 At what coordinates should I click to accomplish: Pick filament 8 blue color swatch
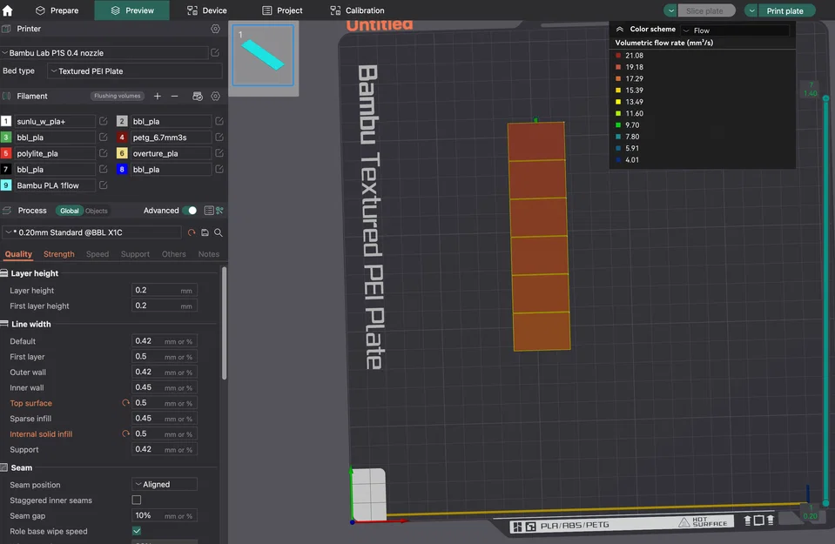pyautogui.click(x=122, y=169)
